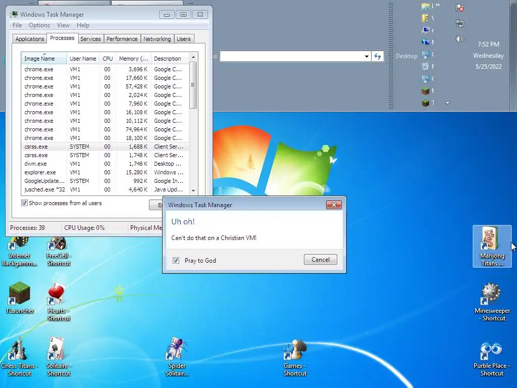Click the volume speaker tray icon
This screenshot has width=517, height=388.
[x=459, y=39]
